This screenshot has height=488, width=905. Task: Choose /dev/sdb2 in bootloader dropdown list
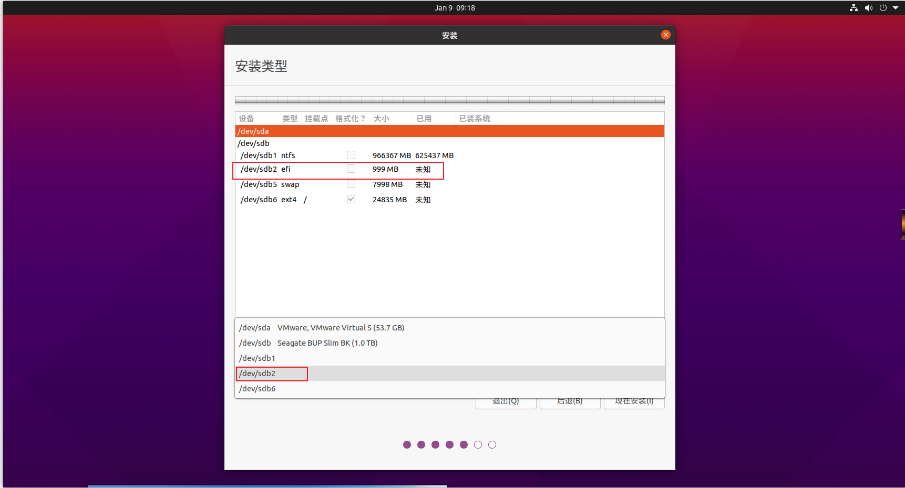(450, 373)
